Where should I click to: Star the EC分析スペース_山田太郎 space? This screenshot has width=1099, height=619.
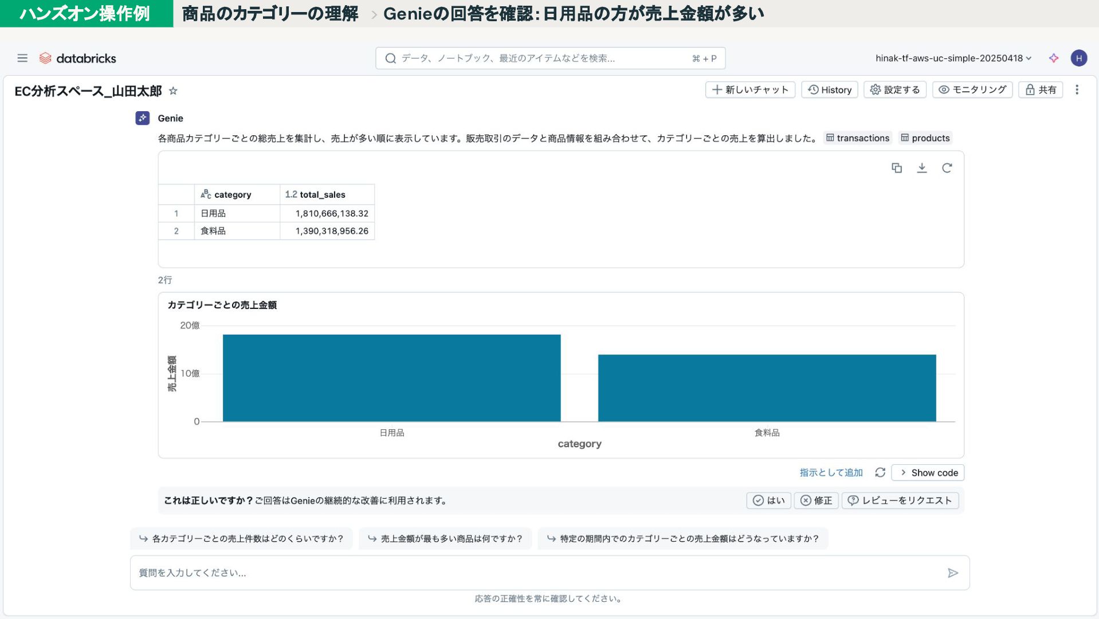tap(173, 91)
